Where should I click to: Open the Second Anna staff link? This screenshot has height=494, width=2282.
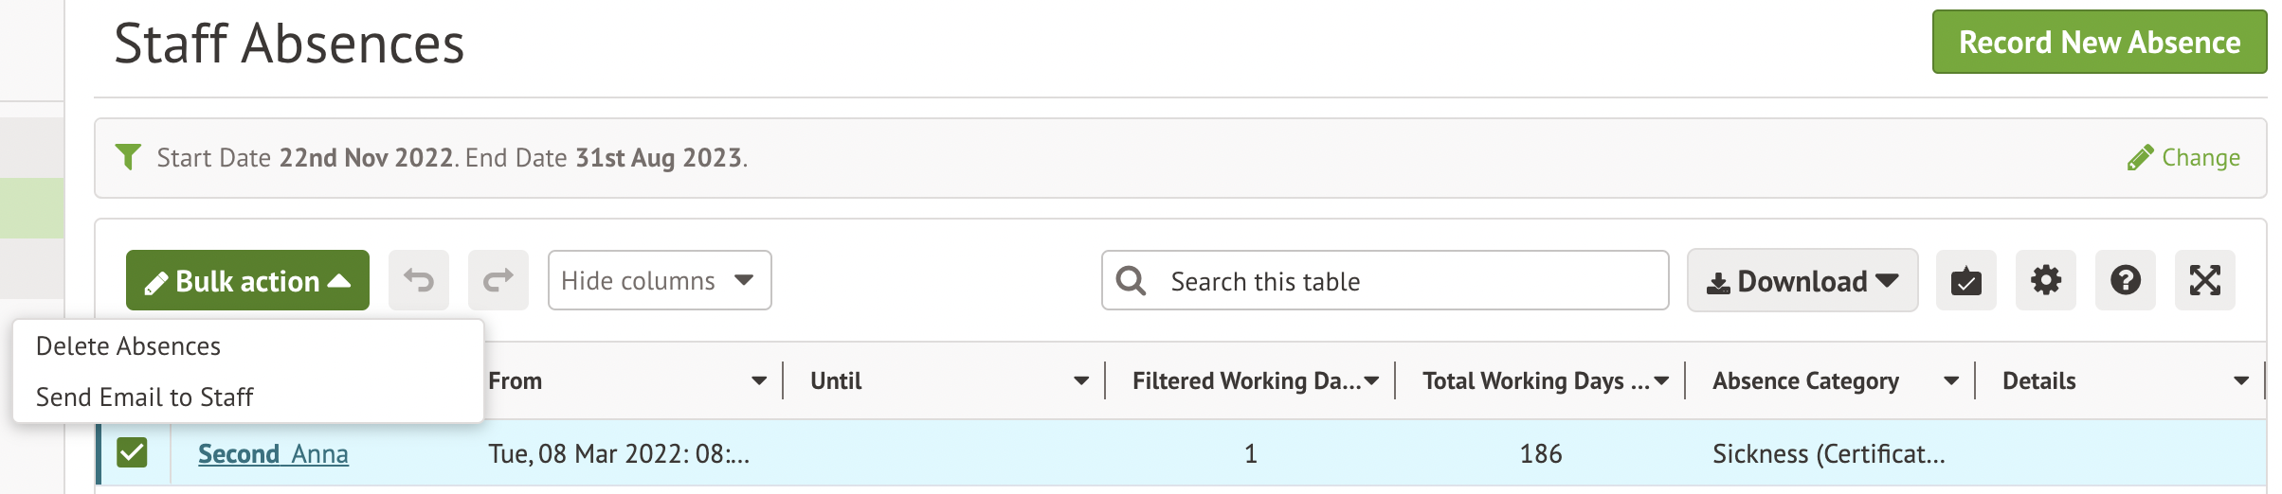pos(273,454)
